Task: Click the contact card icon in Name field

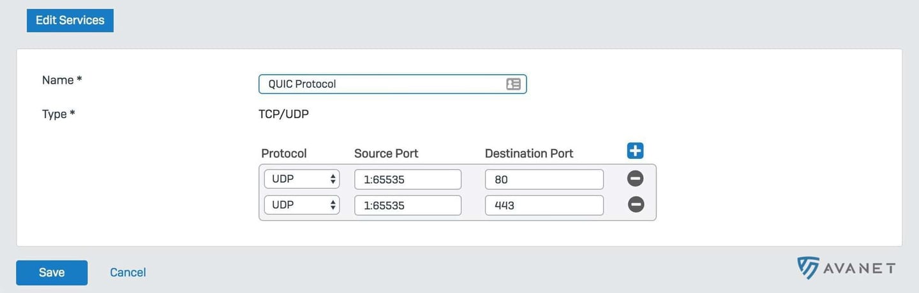Action: [x=513, y=84]
